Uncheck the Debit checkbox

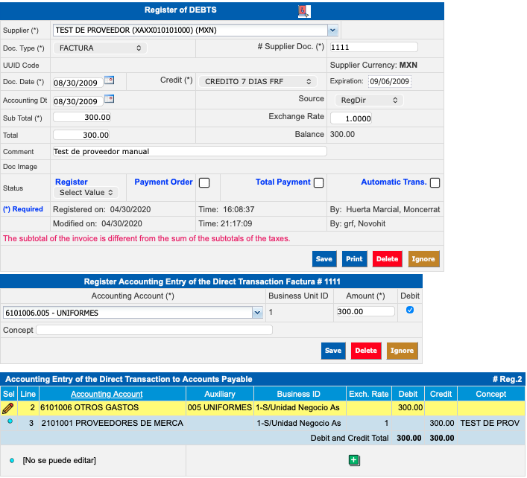pos(410,310)
